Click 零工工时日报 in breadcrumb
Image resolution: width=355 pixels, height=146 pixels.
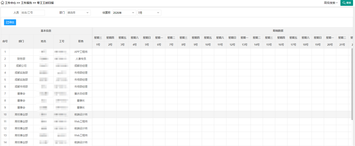[45, 3]
